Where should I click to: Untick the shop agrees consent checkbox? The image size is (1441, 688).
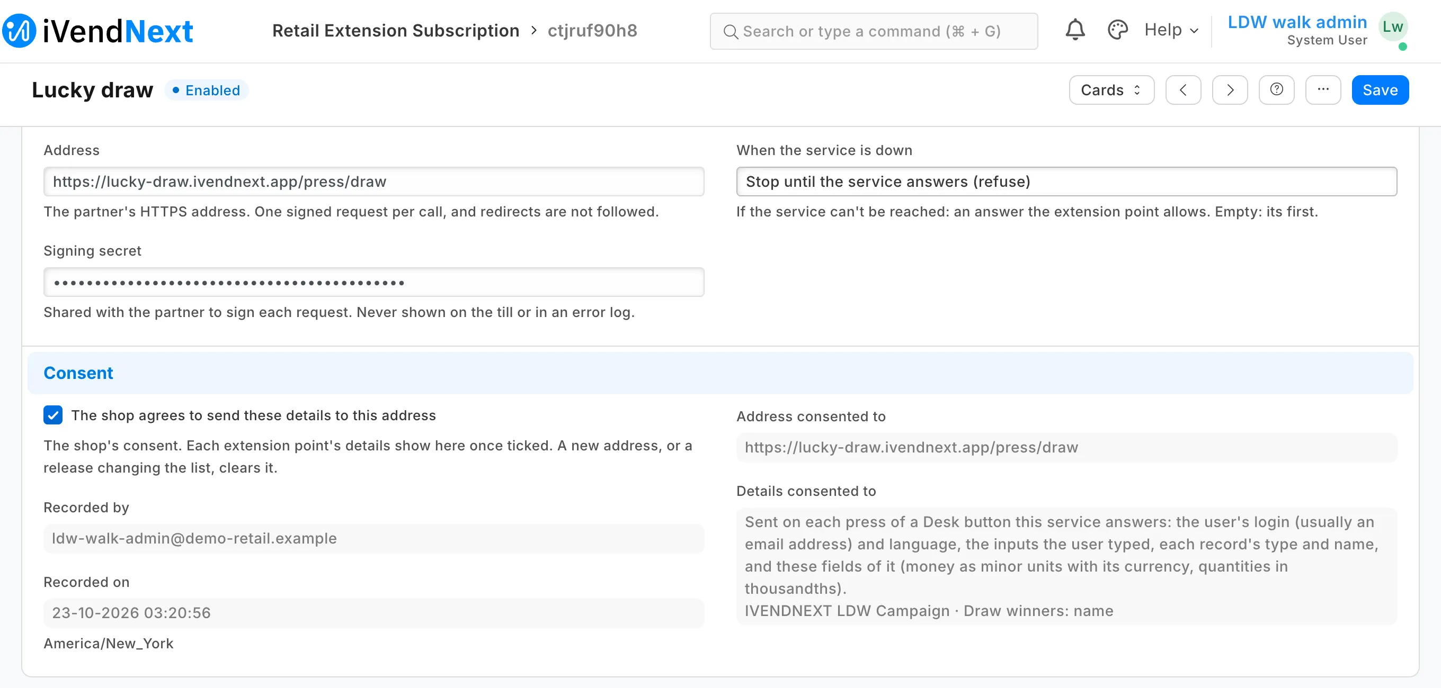pyautogui.click(x=53, y=415)
